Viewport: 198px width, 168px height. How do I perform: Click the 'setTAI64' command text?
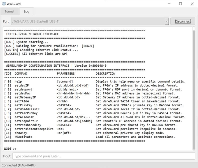tap(21, 101)
